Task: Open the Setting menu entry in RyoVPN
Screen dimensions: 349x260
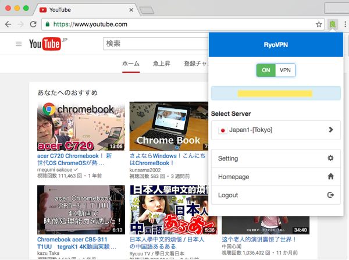Action: tap(276, 158)
